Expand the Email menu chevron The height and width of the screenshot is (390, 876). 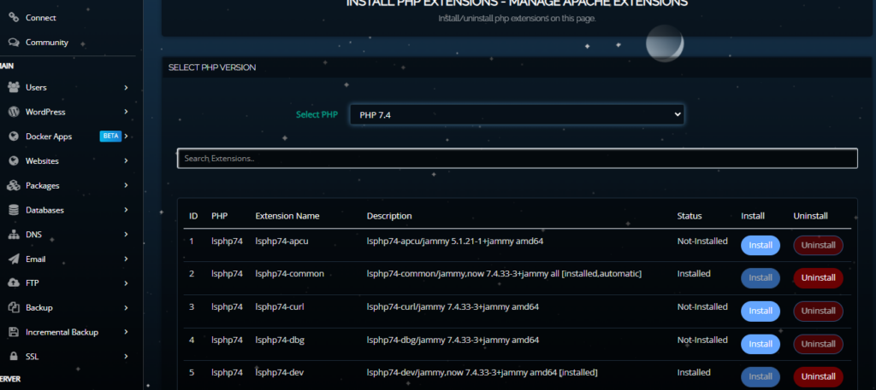click(127, 259)
